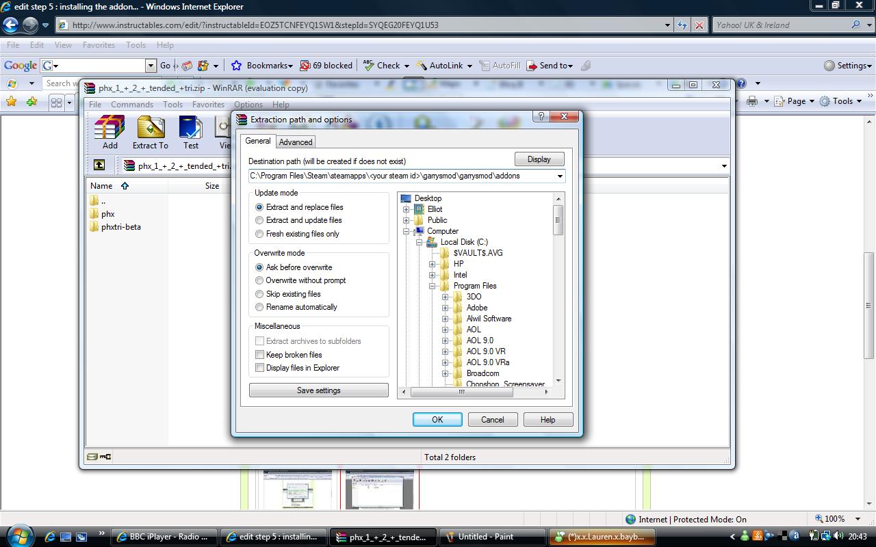Expand the Public tree node
The image size is (876, 547).
coord(406,220)
